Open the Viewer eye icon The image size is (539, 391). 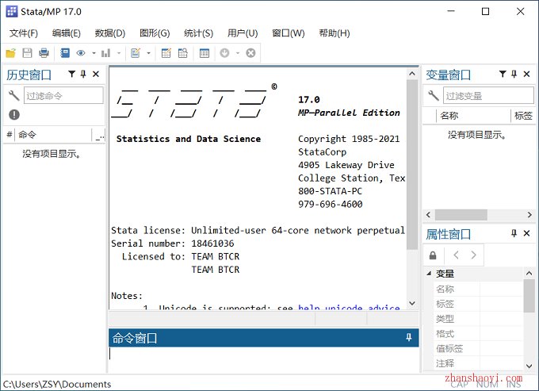(81, 53)
